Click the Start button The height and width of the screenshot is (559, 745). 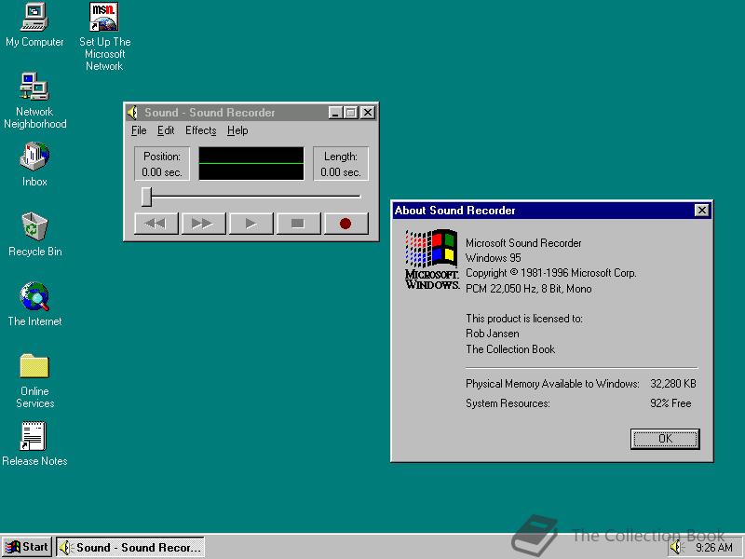[x=26, y=547]
